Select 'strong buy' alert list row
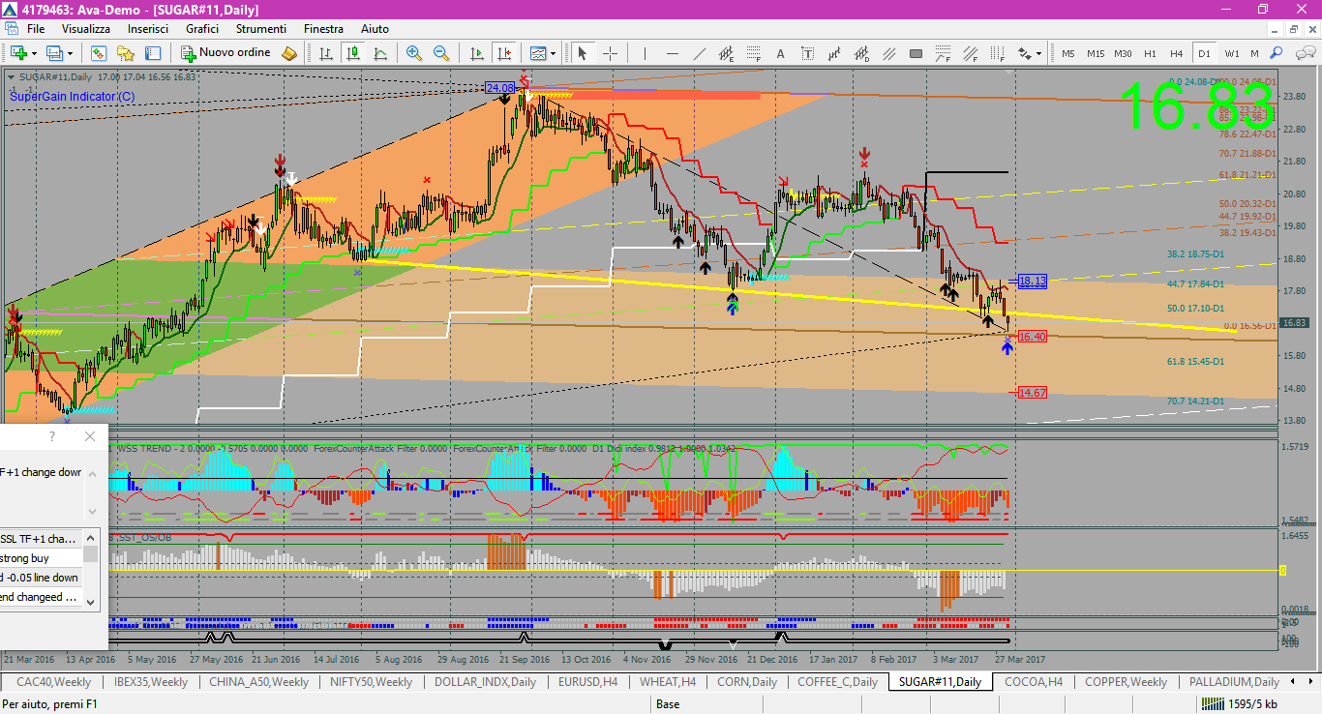Viewport: 1322px width, 714px height. [x=41, y=558]
